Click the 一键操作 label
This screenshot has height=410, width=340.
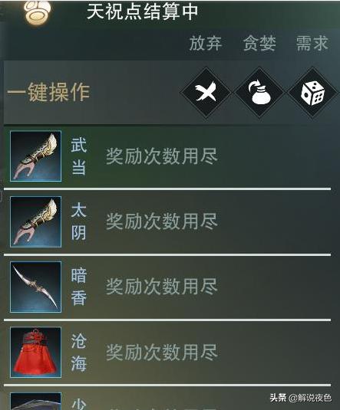click(48, 92)
